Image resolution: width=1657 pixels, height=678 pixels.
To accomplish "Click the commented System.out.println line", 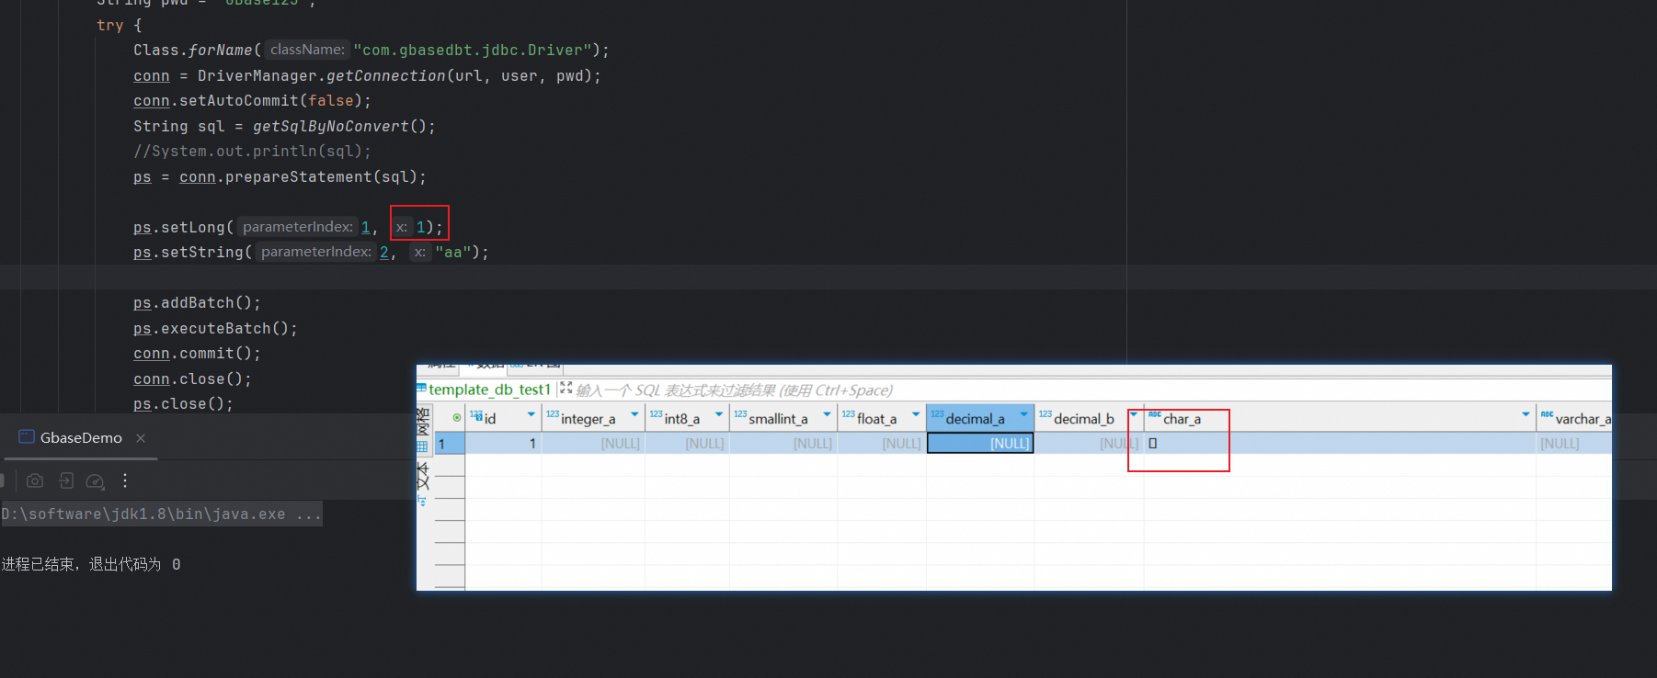I will [x=252, y=152].
